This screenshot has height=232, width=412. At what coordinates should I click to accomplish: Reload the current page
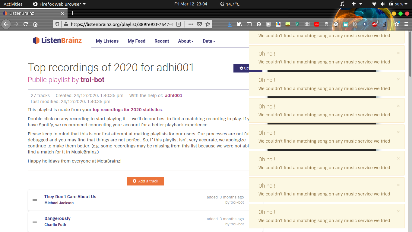pyautogui.click(x=26, y=24)
